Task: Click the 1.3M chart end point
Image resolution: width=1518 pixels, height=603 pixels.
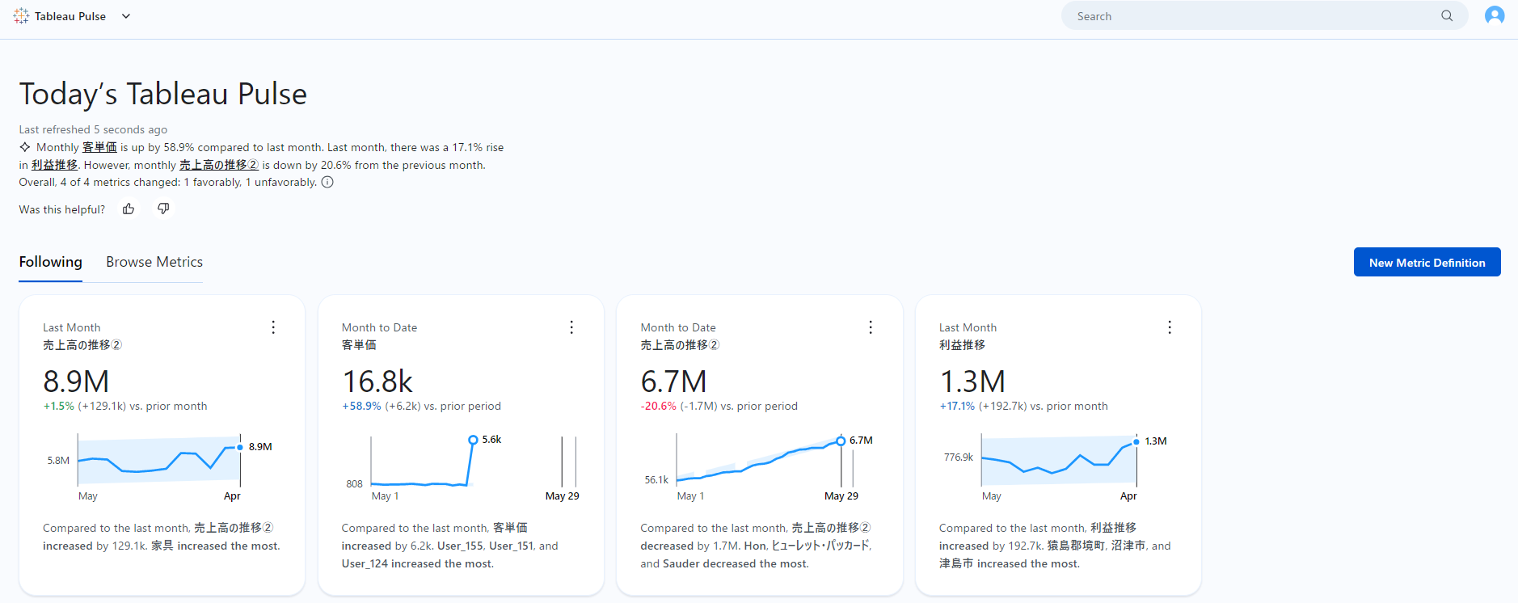Action: (x=1136, y=441)
